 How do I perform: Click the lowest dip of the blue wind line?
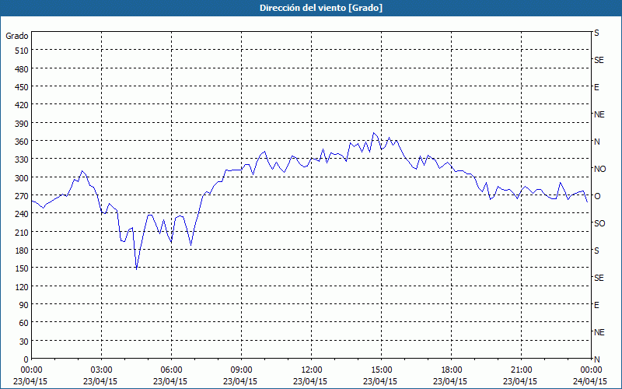(137, 269)
